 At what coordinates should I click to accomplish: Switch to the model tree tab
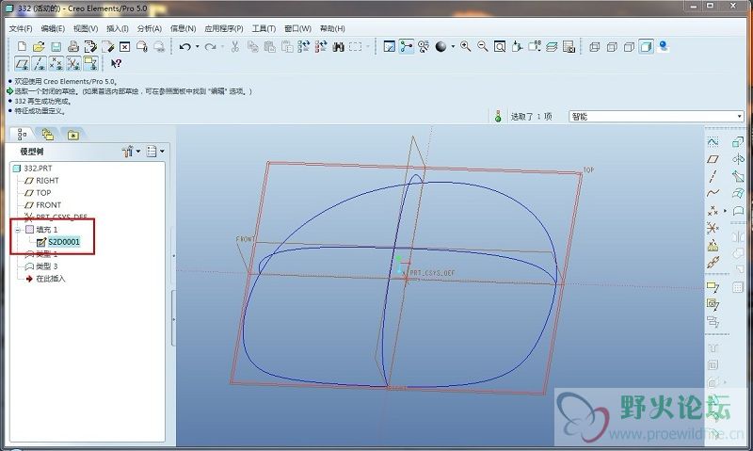[22, 135]
